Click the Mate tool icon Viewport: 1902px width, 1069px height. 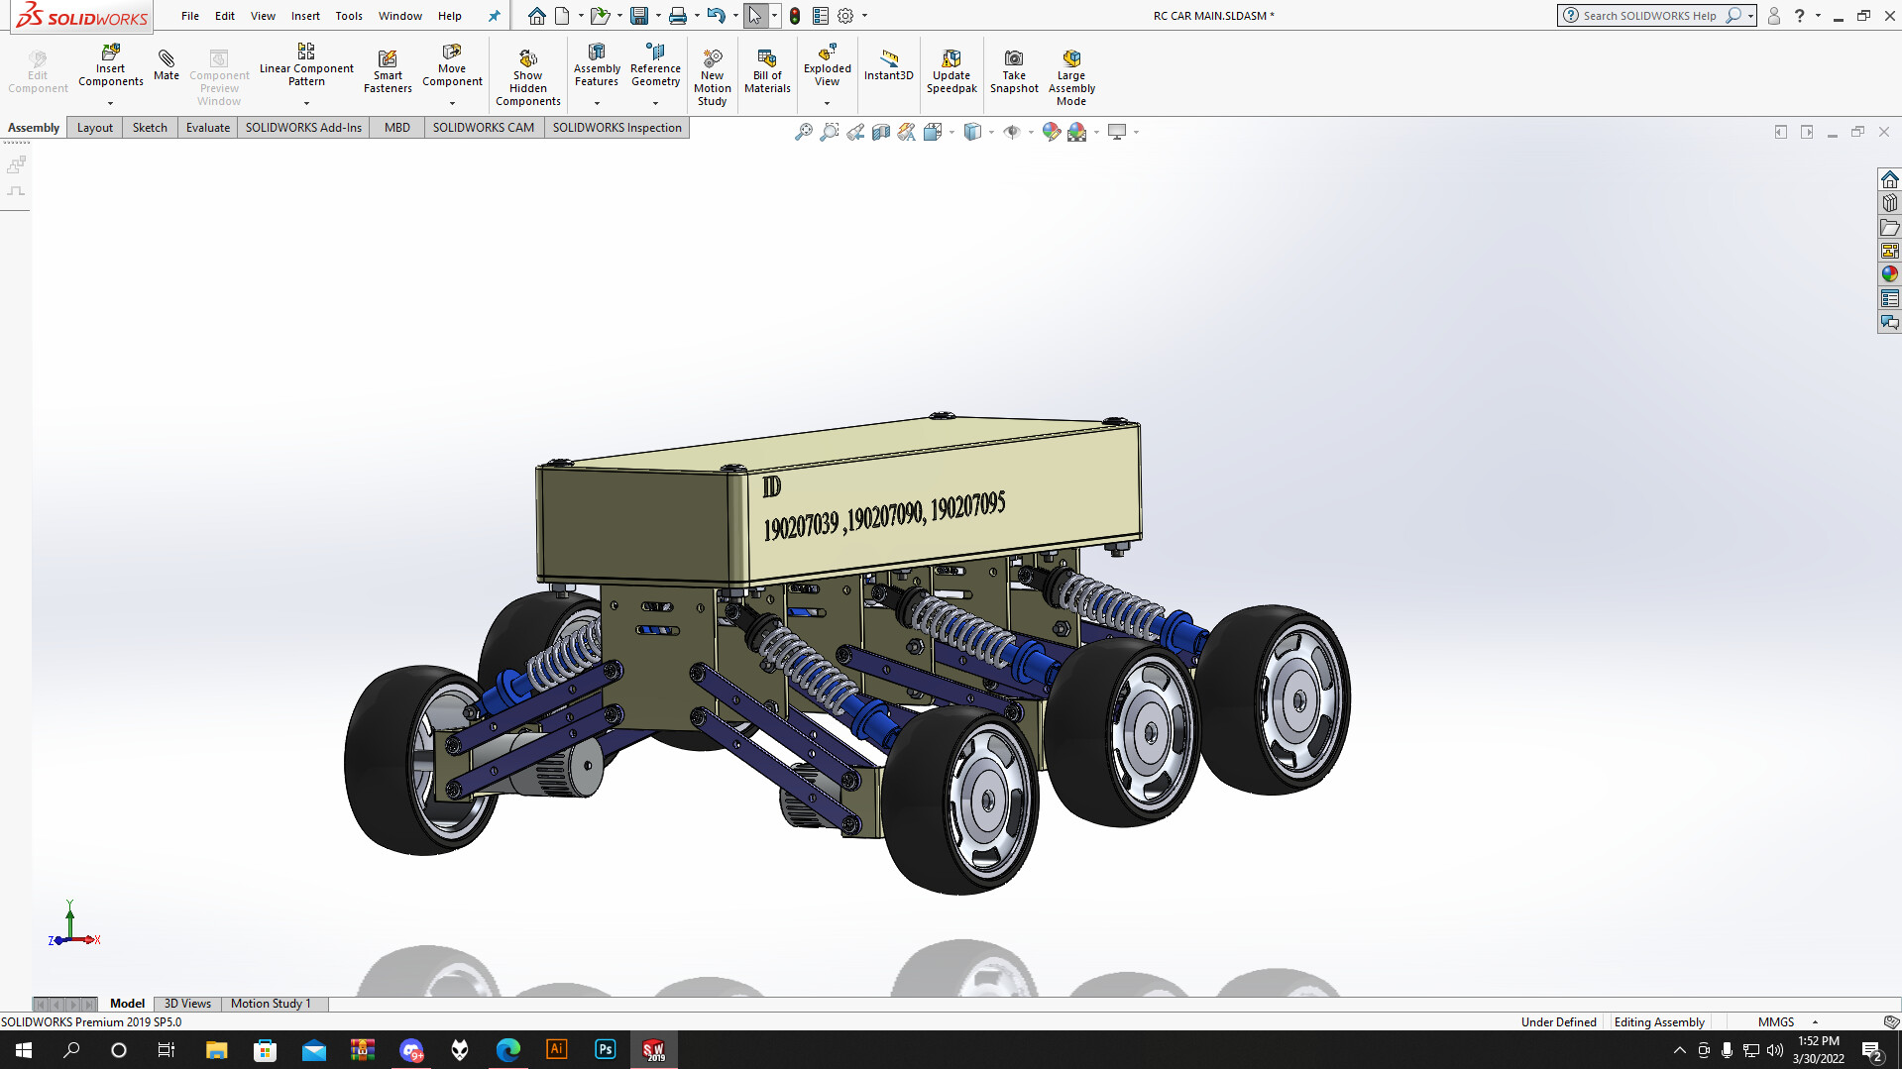click(x=167, y=59)
